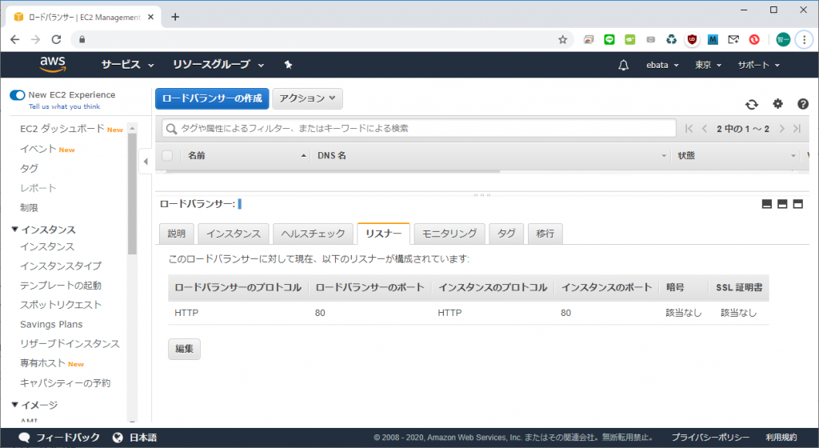Click the help question mark icon
Image resolution: width=819 pixels, height=448 pixels.
803,104
